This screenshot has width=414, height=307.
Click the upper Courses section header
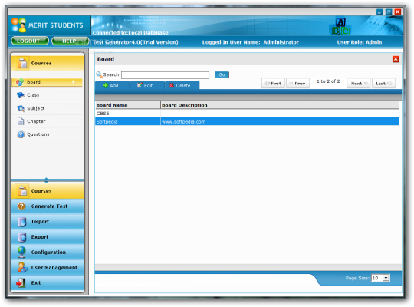(48, 64)
